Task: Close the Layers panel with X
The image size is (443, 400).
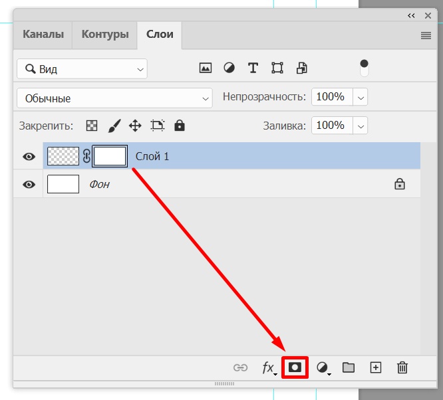Action: click(428, 15)
